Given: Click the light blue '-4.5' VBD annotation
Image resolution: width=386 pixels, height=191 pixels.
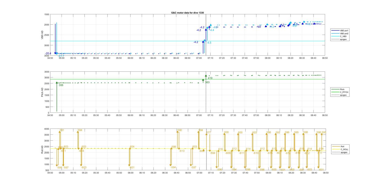Looking at the screenshot, I should [209, 43].
